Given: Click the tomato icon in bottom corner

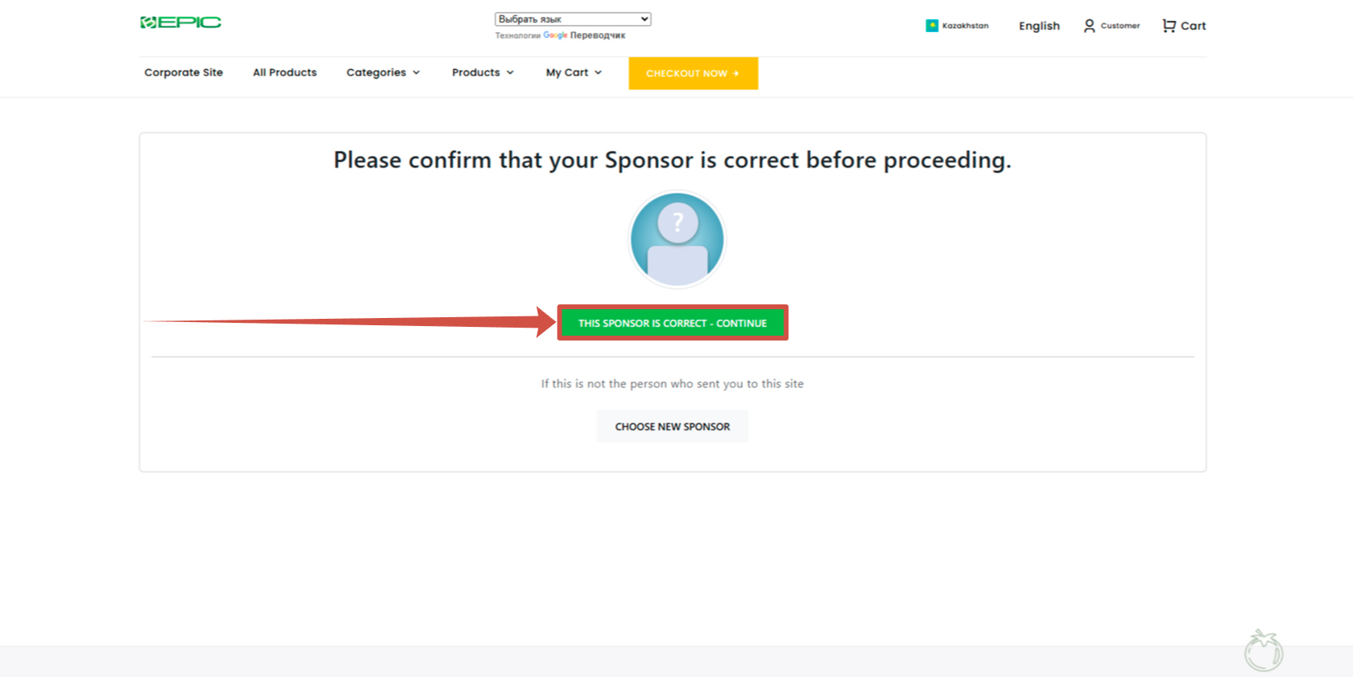Looking at the screenshot, I should [x=1263, y=650].
